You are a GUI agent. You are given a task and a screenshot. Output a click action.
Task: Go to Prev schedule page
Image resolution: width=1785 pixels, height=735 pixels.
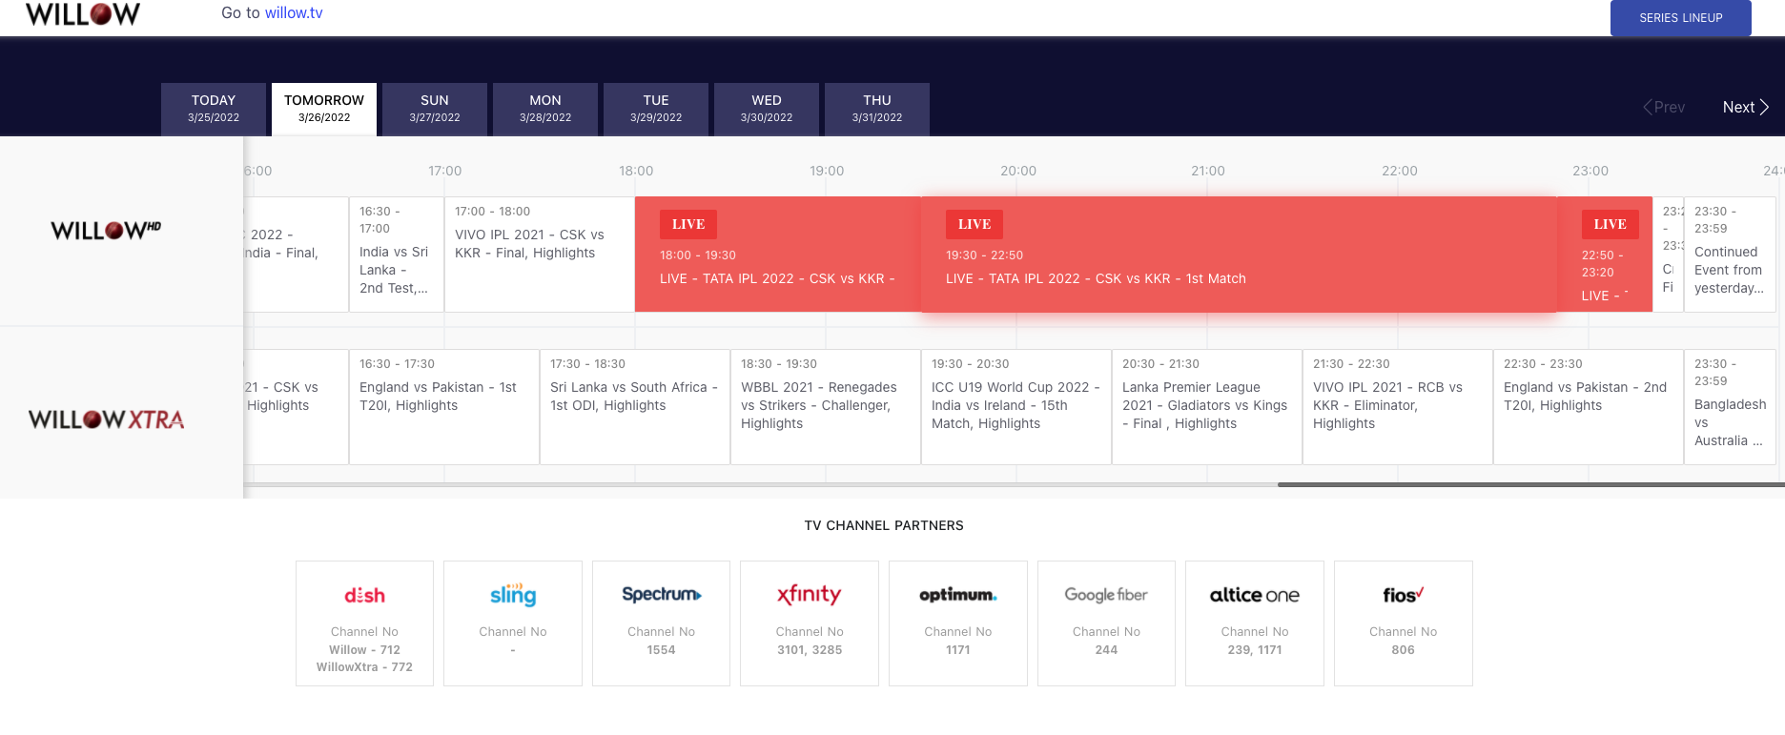click(x=1664, y=108)
